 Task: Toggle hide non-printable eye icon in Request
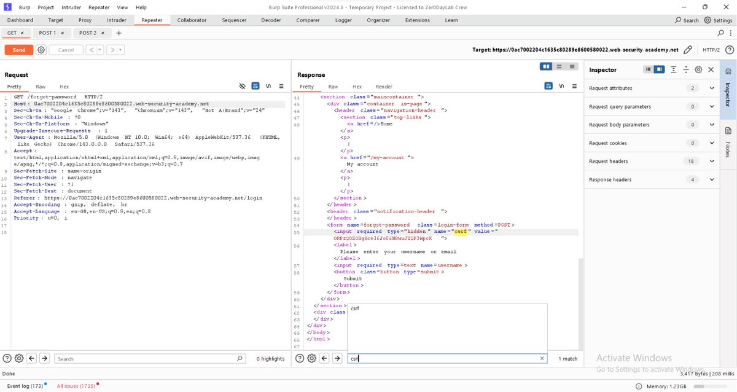click(242, 87)
